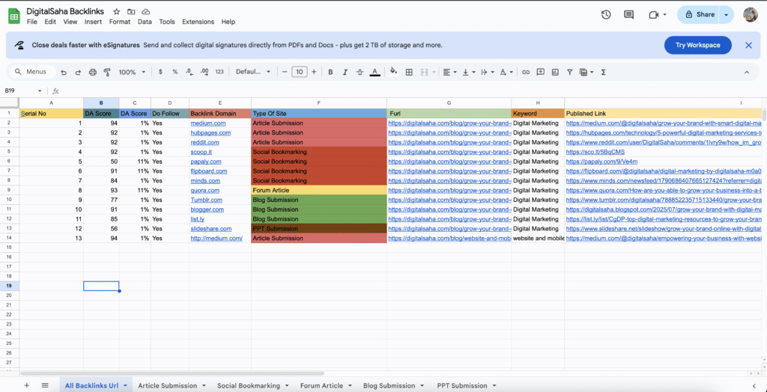Click the Share button
The width and height of the screenshot is (767, 392).
(700, 15)
